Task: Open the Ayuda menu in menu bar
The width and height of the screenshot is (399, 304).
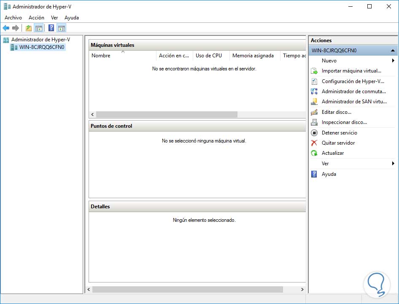Action: pyautogui.click(x=72, y=18)
